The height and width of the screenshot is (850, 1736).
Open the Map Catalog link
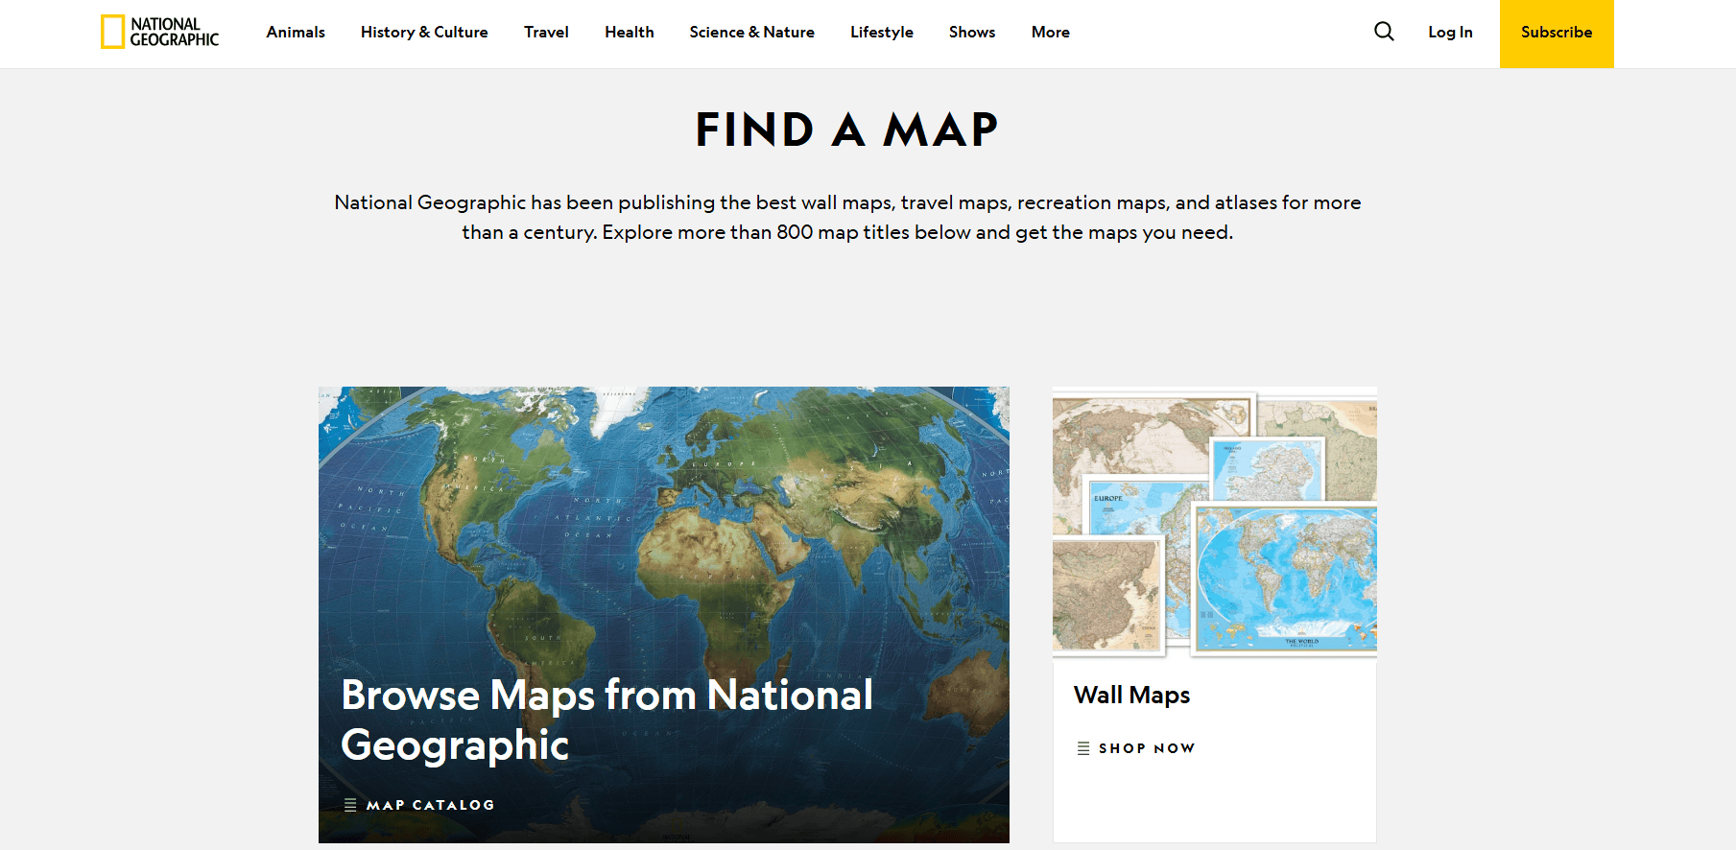[x=430, y=805]
